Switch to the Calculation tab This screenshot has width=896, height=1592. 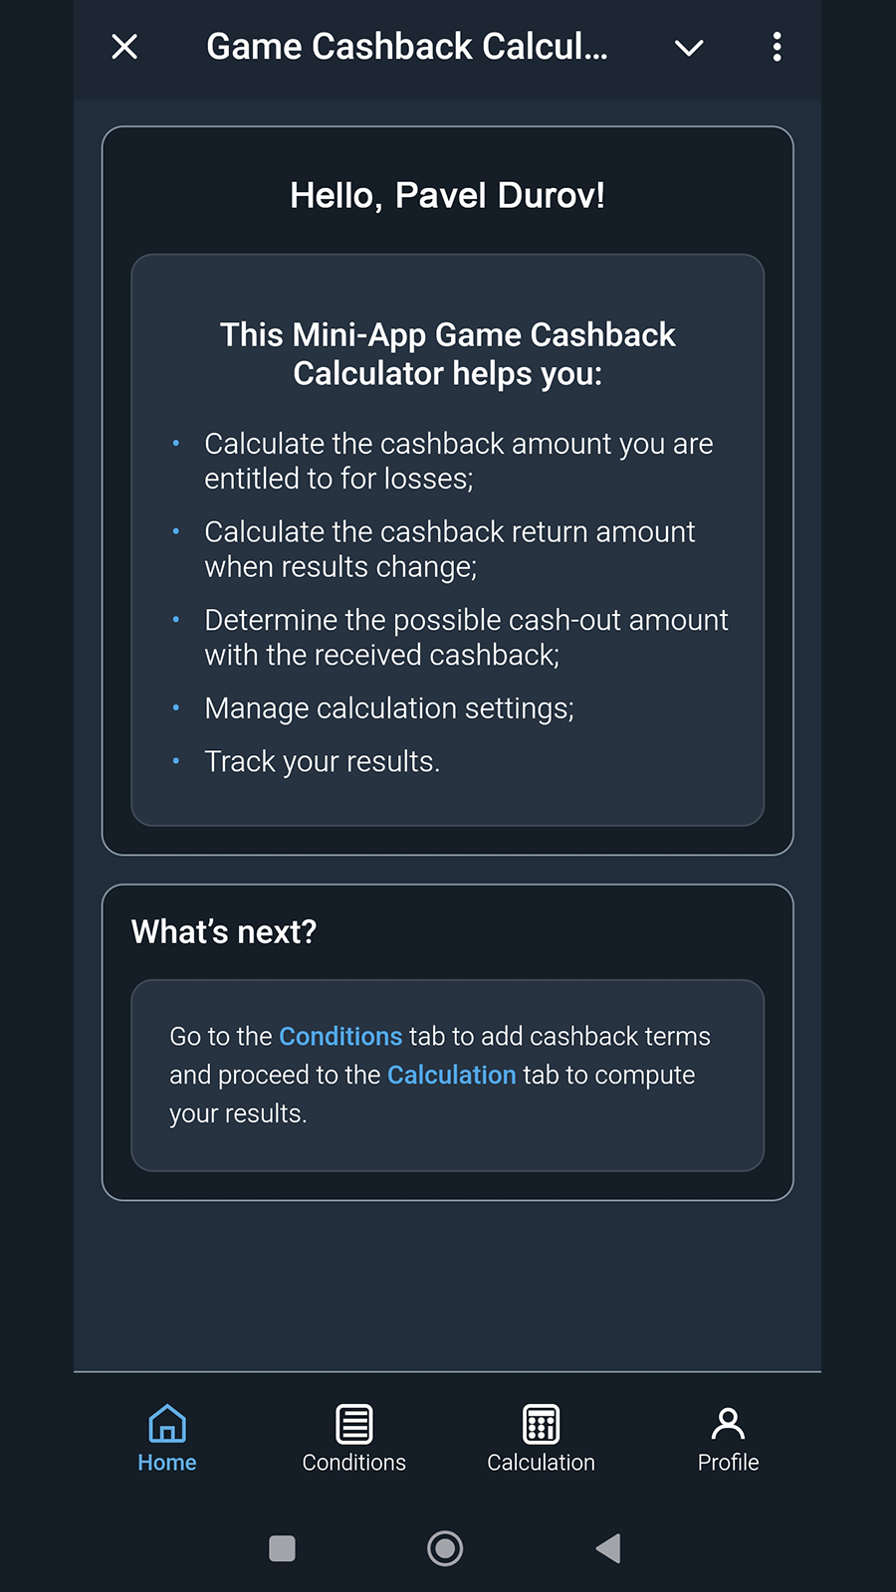tap(541, 1440)
